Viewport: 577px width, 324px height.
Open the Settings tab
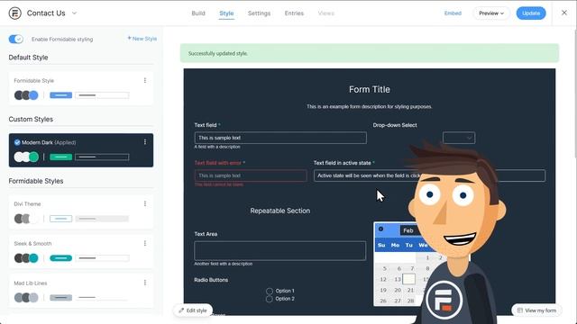click(x=259, y=13)
